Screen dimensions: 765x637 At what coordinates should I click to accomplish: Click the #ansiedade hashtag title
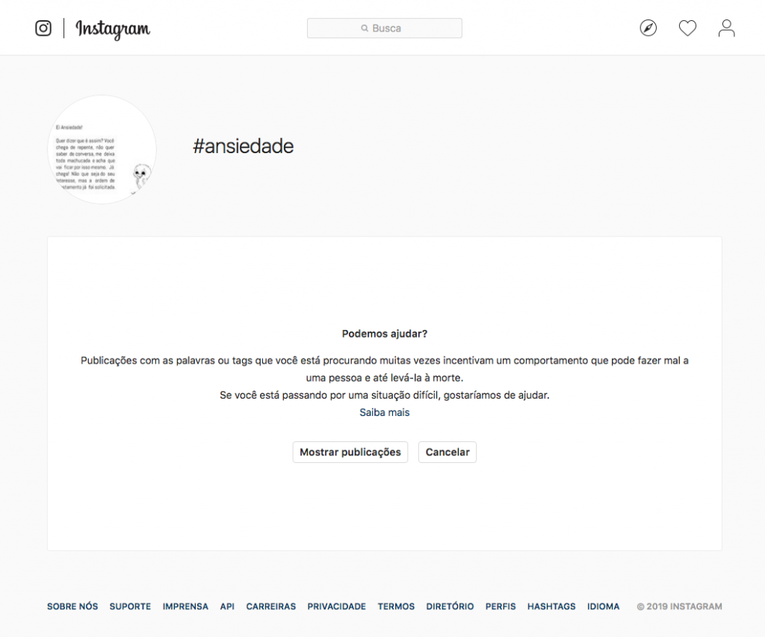pos(243,146)
